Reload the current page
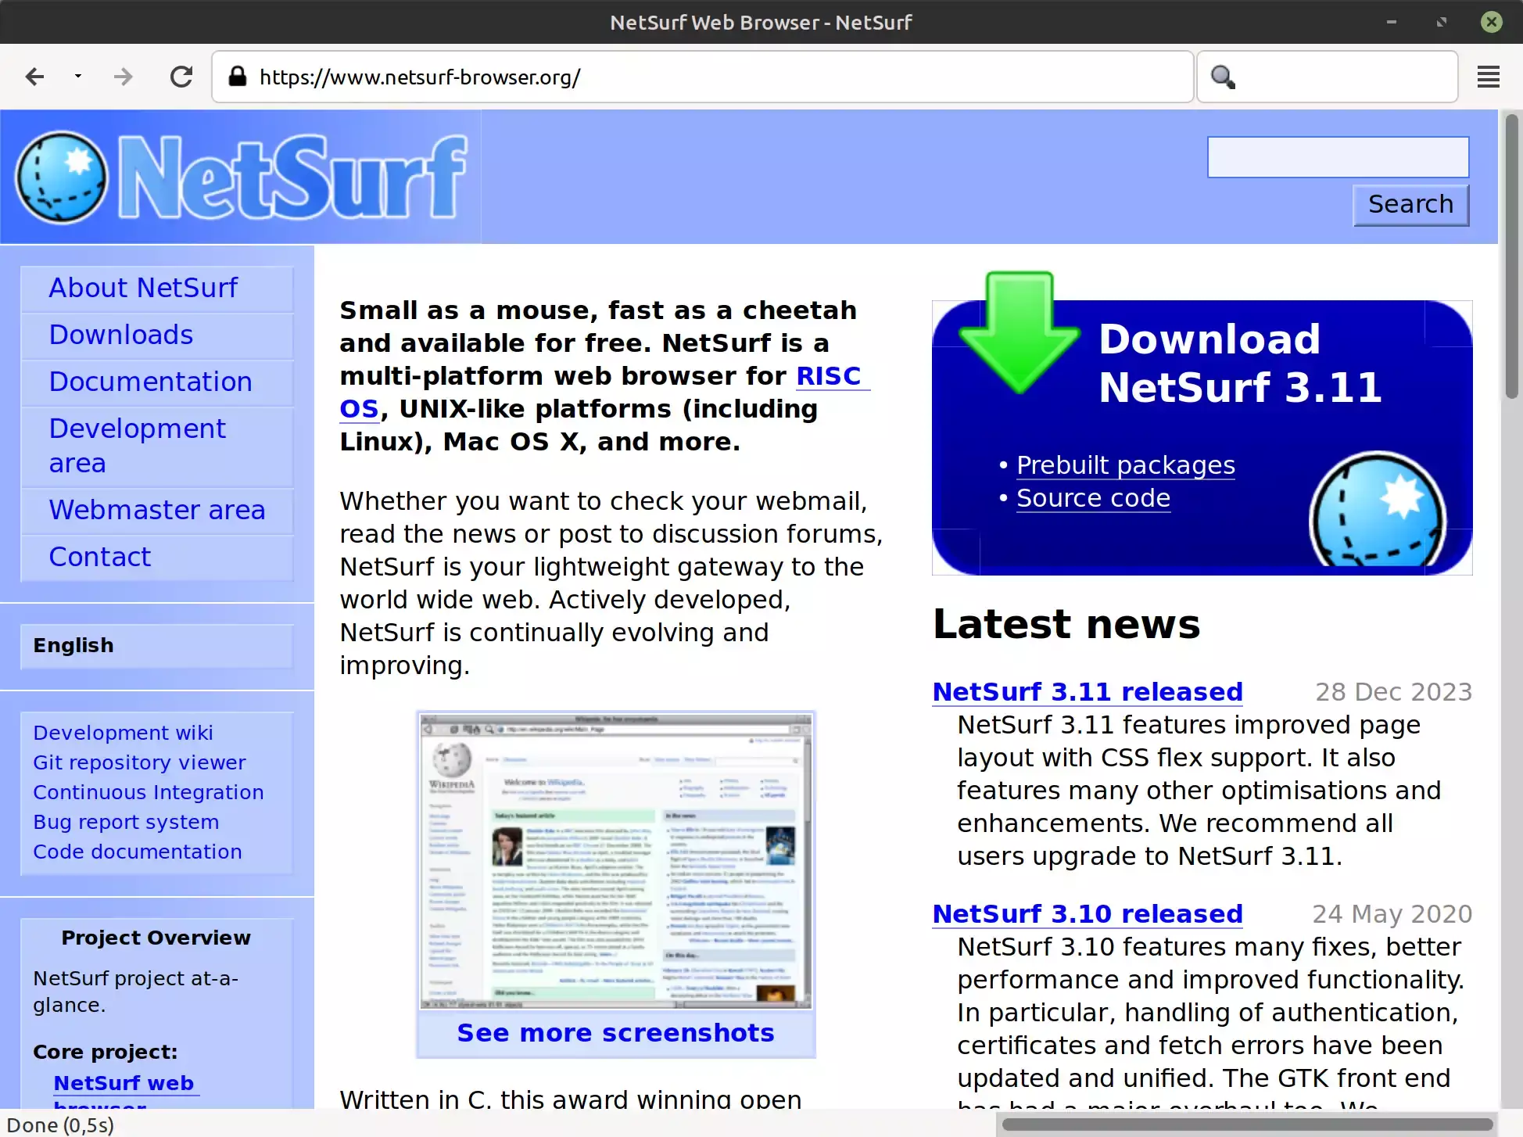1523x1137 pixels. coord(181,77)
